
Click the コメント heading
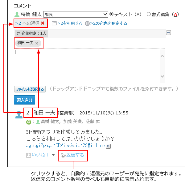(23, 6)
